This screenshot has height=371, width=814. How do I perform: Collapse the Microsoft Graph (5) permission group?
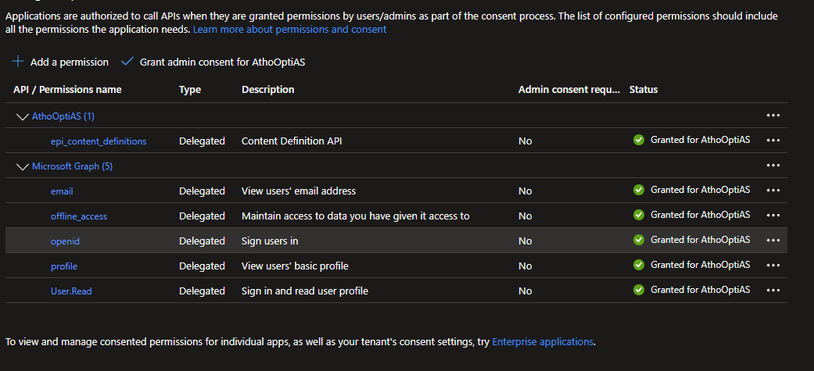tap(23, 166)
